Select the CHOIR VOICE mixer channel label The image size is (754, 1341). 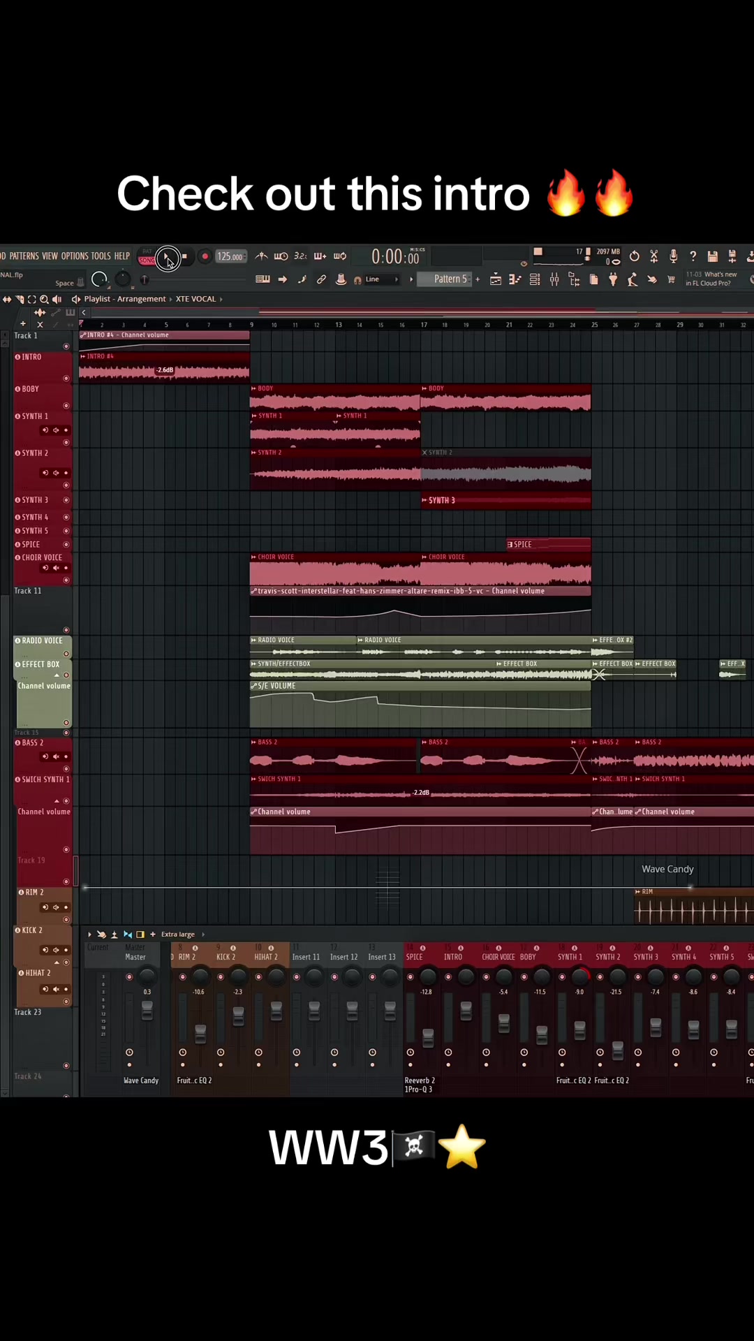(498, 957)
